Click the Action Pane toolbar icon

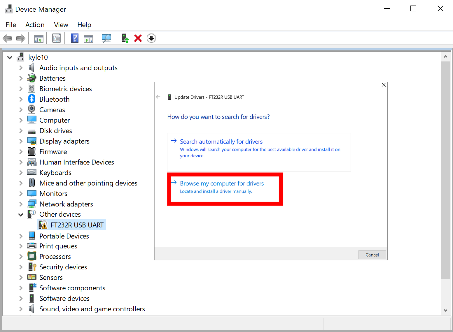tap(88, 38)
